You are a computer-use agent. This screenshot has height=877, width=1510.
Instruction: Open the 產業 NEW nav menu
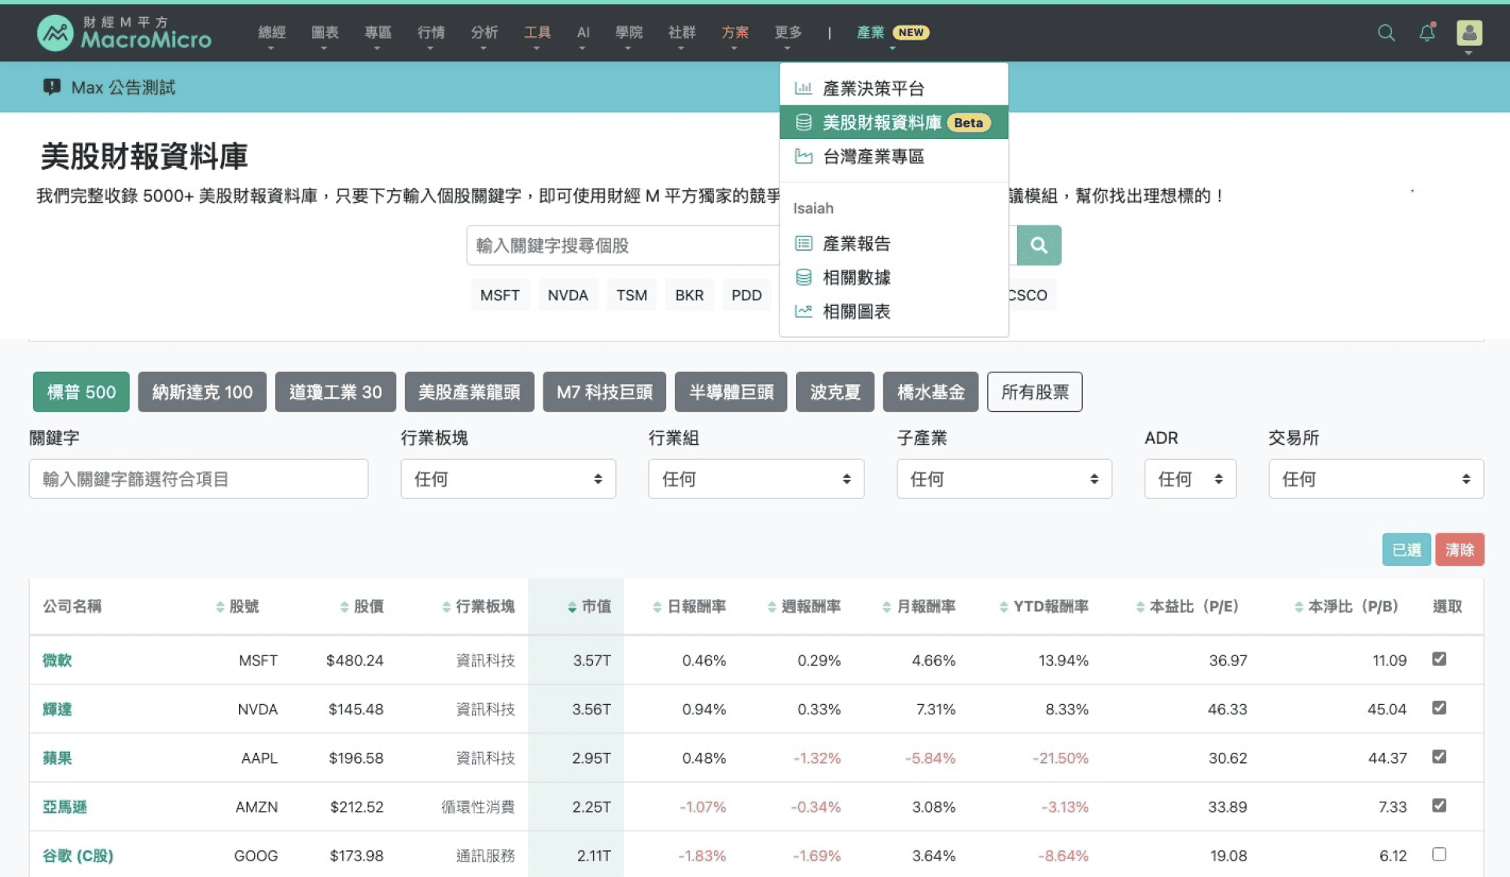tap(893, 33)
